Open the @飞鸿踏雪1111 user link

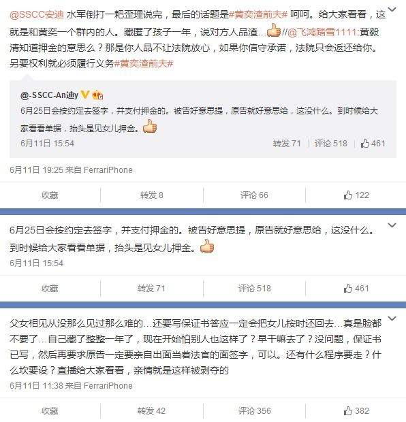(322, 32)
